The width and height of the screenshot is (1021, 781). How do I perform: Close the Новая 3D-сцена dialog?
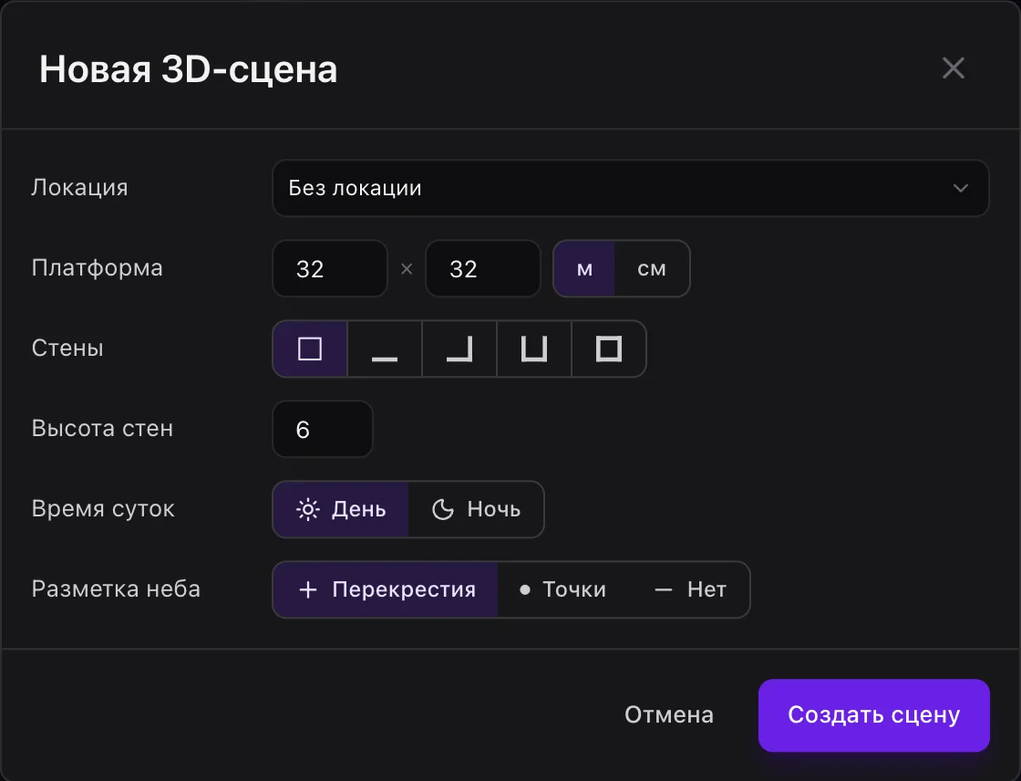point(953,68)
